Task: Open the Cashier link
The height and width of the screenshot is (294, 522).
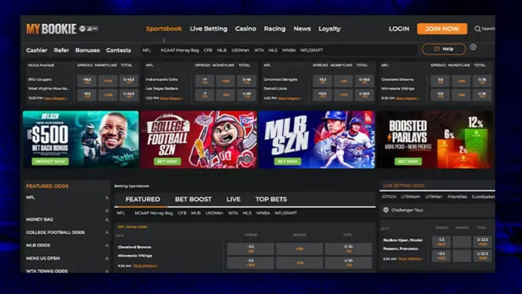Action: point(37,50)
